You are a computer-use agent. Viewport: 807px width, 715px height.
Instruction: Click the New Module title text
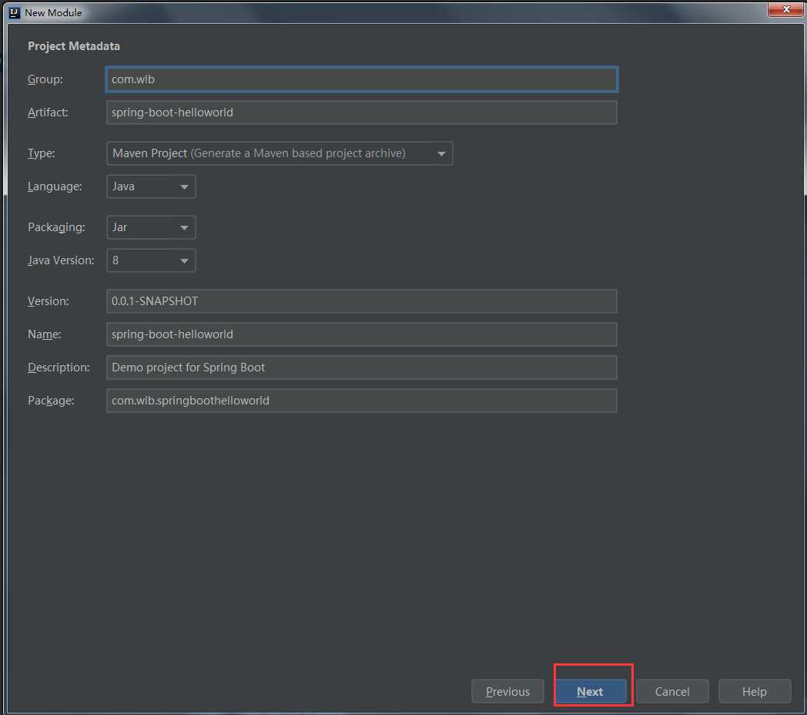pyautogui.click(x=54, y=13)
